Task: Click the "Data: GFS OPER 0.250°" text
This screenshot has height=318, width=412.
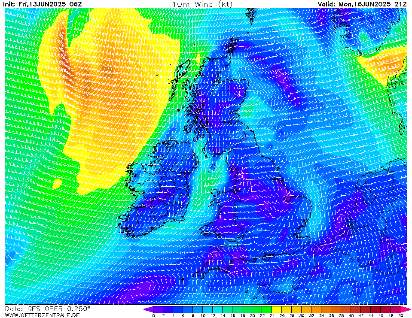Action: click(x=48, y=309)
